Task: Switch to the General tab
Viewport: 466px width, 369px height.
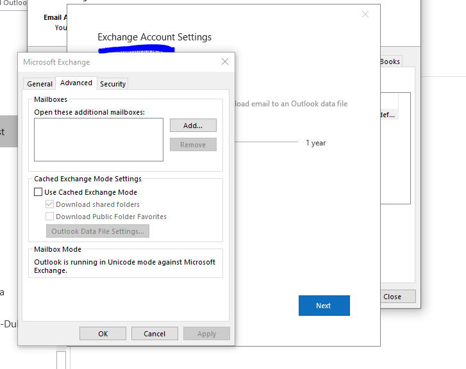Action: click(x=40, y=84)
